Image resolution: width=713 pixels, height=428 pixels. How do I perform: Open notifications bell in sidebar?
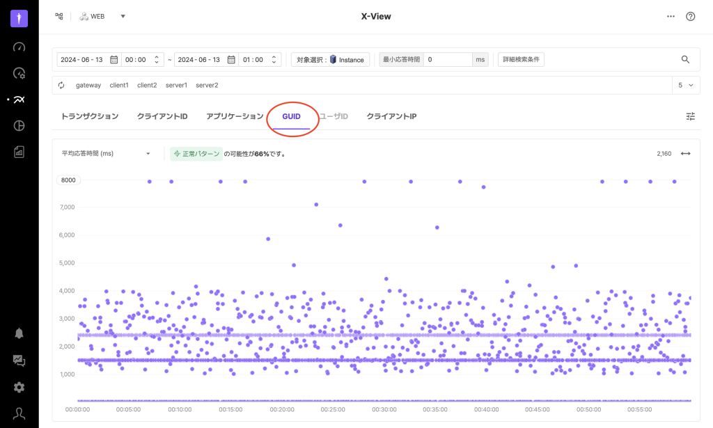(19, 333)
